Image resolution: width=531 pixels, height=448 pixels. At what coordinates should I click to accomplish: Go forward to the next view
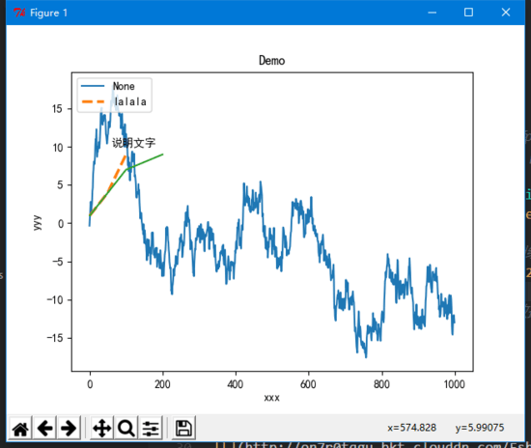69,429
